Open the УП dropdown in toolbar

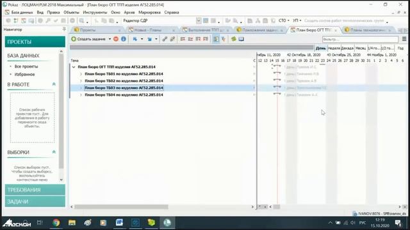(x=297, y=20)
